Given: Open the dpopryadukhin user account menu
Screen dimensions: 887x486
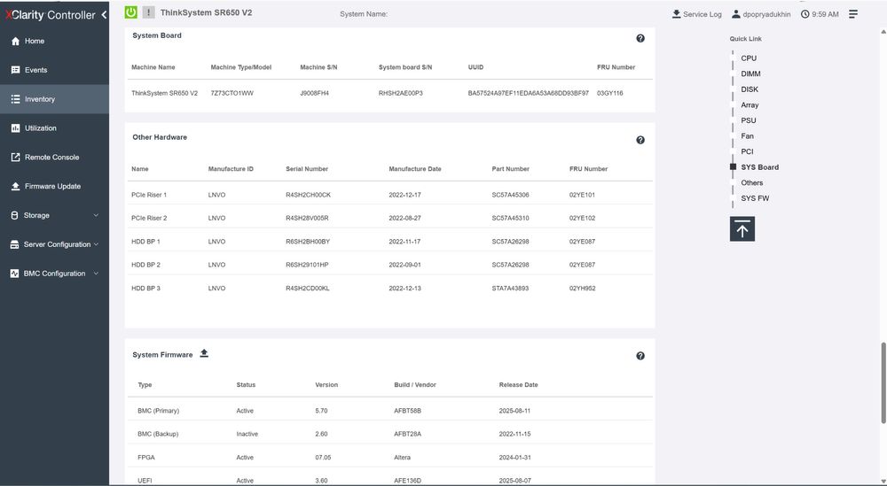Looking at the screenshot, I should (761, 14).
